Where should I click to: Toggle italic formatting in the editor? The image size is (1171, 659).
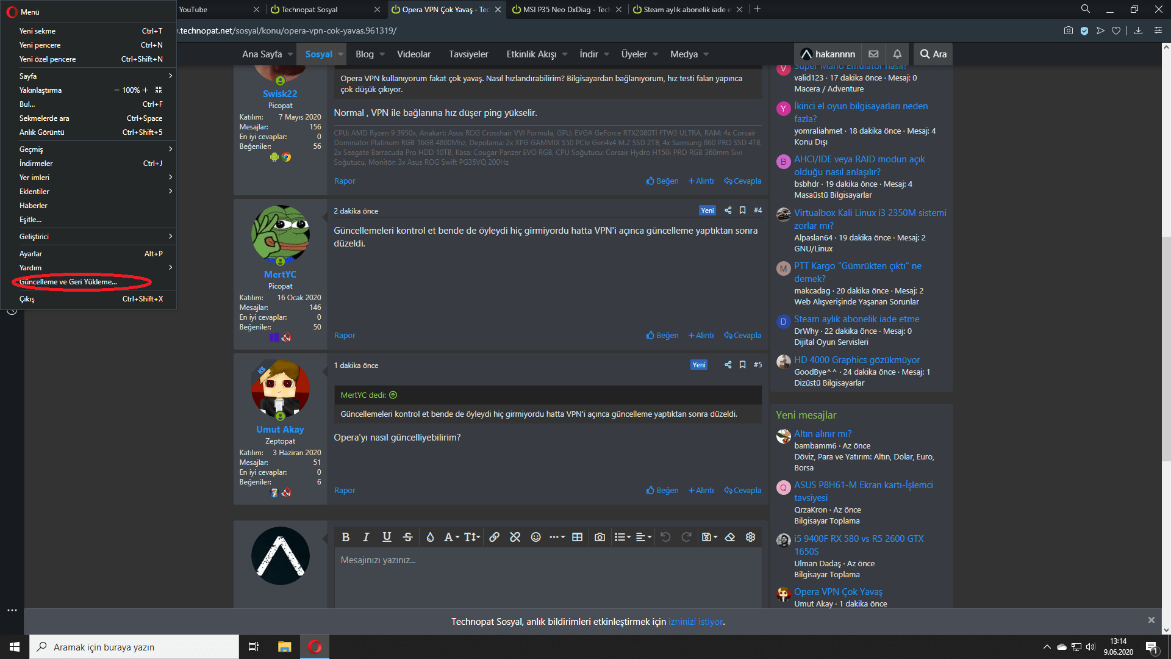tap(366, 537)
